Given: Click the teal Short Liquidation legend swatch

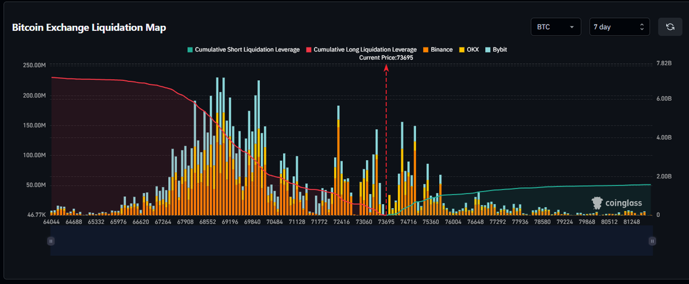Looking at the screenshot, I should (190, 50).
